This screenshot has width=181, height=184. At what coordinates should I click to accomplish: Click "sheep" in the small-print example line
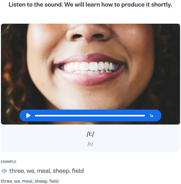41,182
